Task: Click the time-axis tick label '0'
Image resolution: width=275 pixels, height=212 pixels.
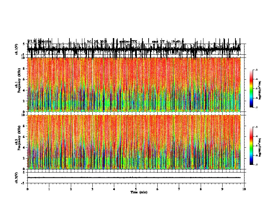Action: pyautogui.click(x=27, y=189)
